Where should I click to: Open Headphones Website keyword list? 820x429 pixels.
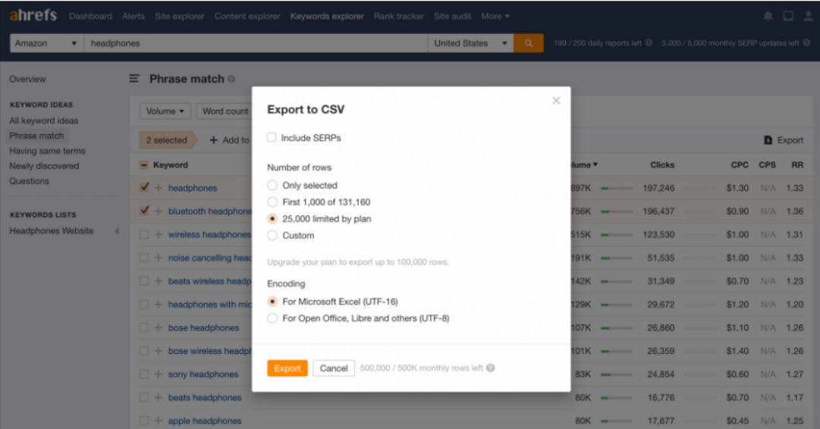[52, 230]
